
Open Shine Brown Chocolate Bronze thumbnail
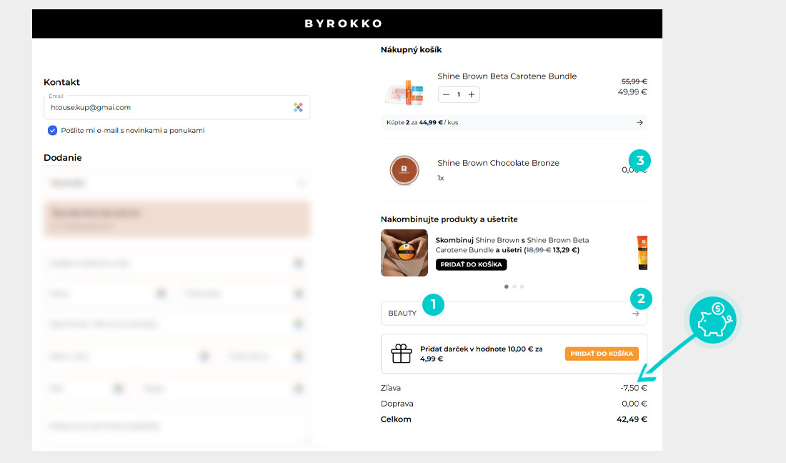coord(404,170)
